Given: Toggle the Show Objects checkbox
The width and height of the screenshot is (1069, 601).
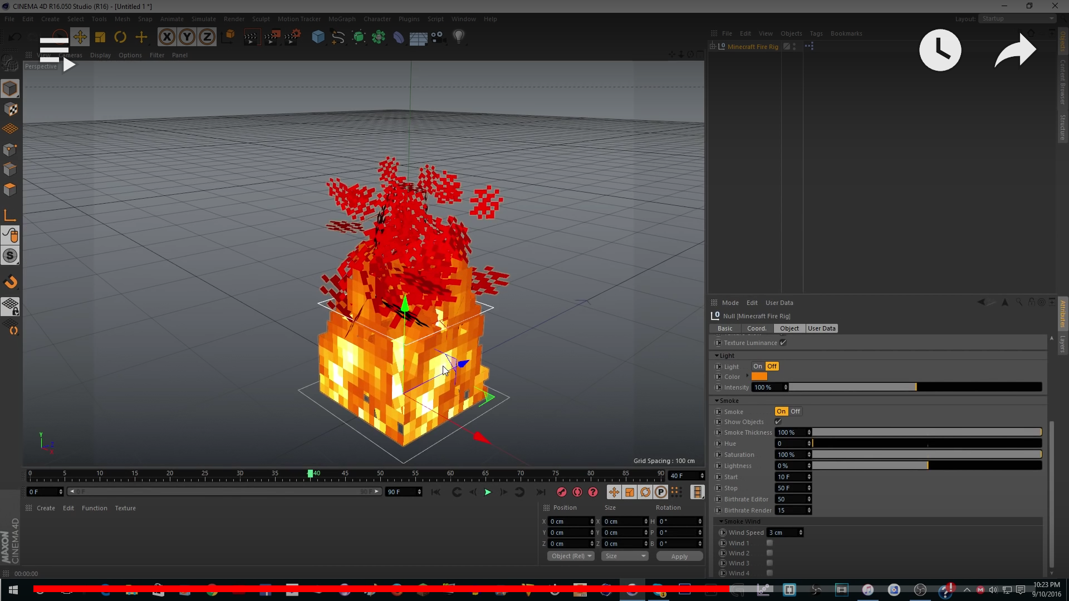Looking at the screenshot, I should [x=778, y=422].
